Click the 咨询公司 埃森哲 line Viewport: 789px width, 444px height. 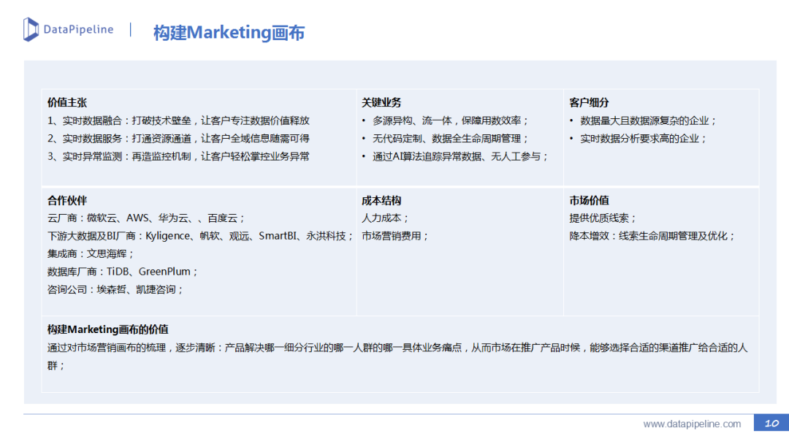[115, 289]
